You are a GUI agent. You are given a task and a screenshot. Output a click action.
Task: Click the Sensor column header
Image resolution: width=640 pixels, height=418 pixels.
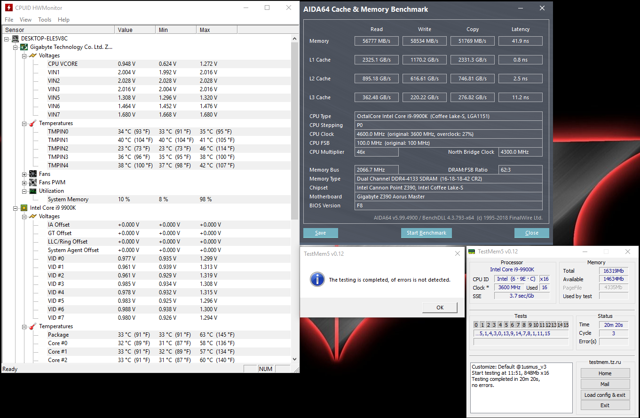58,30
